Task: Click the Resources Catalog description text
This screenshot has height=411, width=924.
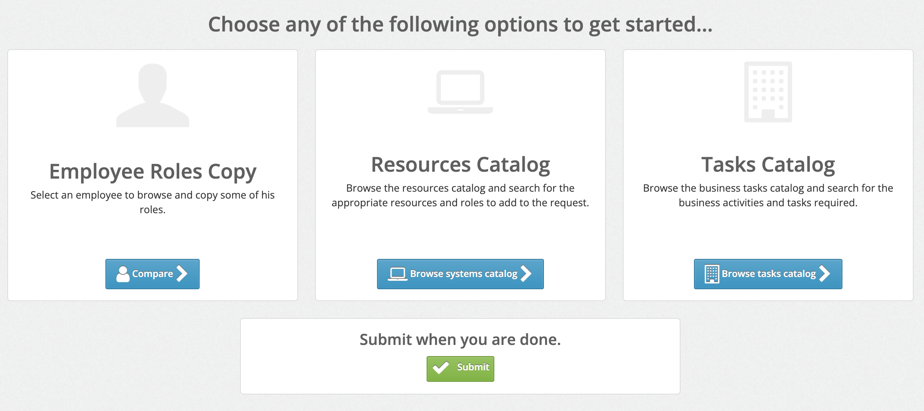Action: point(460,195)
